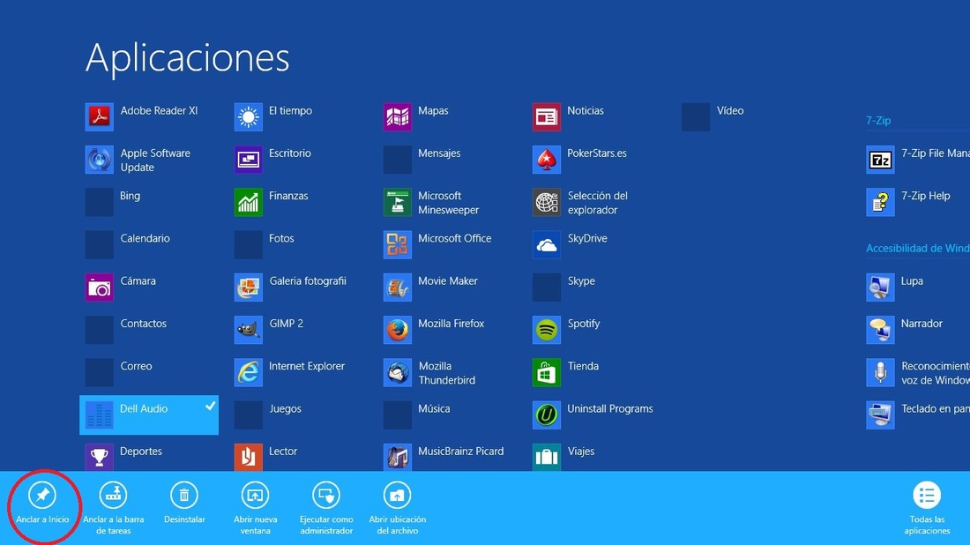Click Anclar a Inicio pin button
Image resolution: width=970 pixels, height=545 pixels.
coord(42,504)
